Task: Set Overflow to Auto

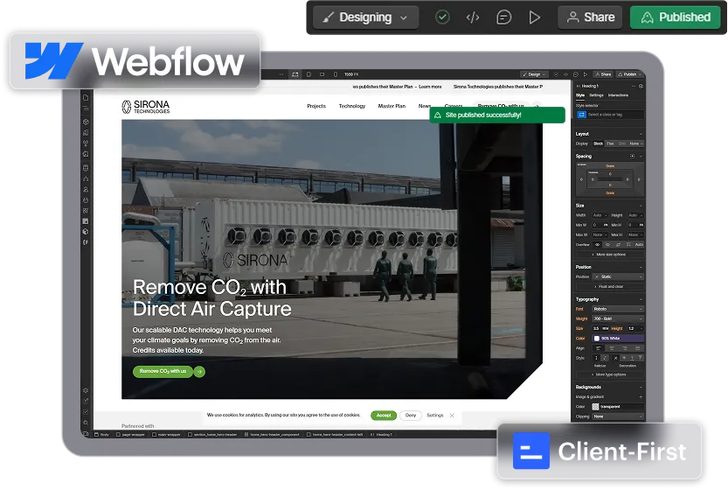Action: point(639,244)
